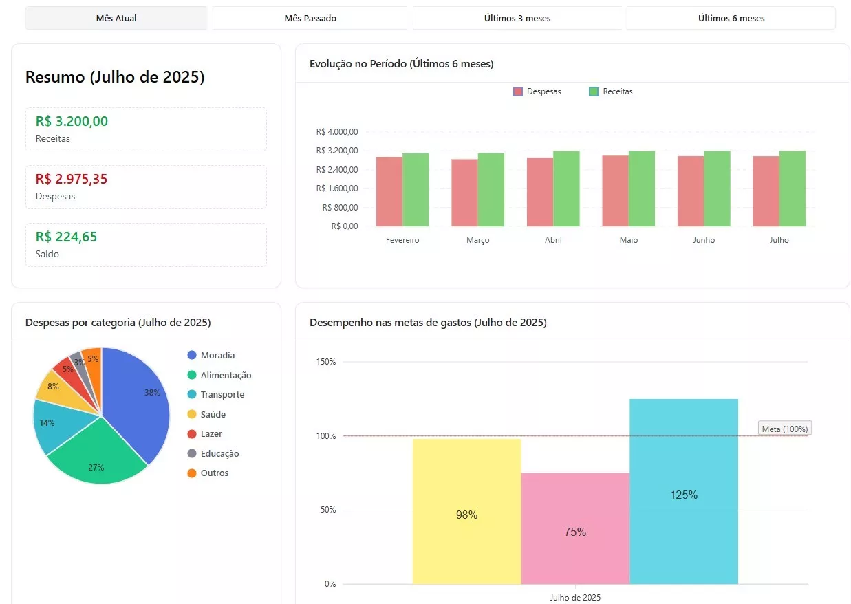Select the Mês Atual period tab

tap(116, 18)
